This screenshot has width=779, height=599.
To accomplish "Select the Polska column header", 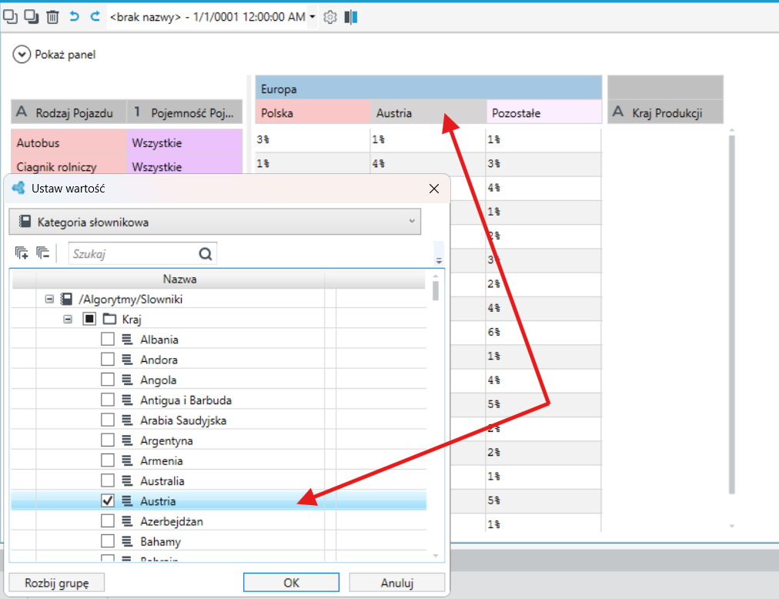I will pyautogui.click(x=313, y=112).
